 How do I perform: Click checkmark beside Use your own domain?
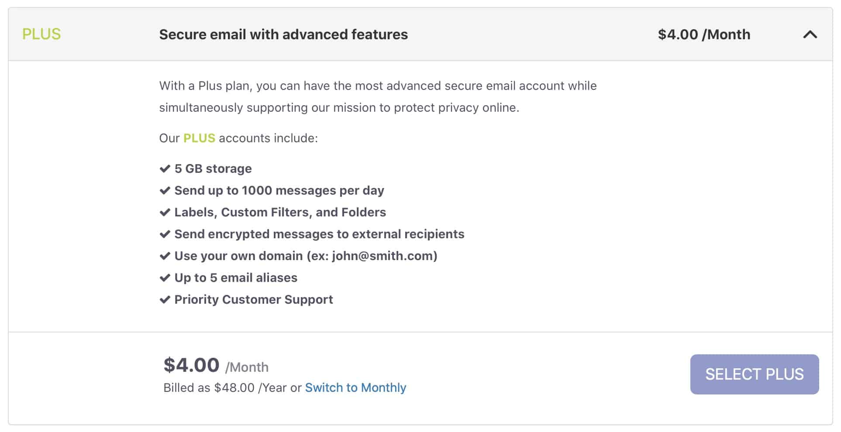pyautogui.click(x=165, y=256)
